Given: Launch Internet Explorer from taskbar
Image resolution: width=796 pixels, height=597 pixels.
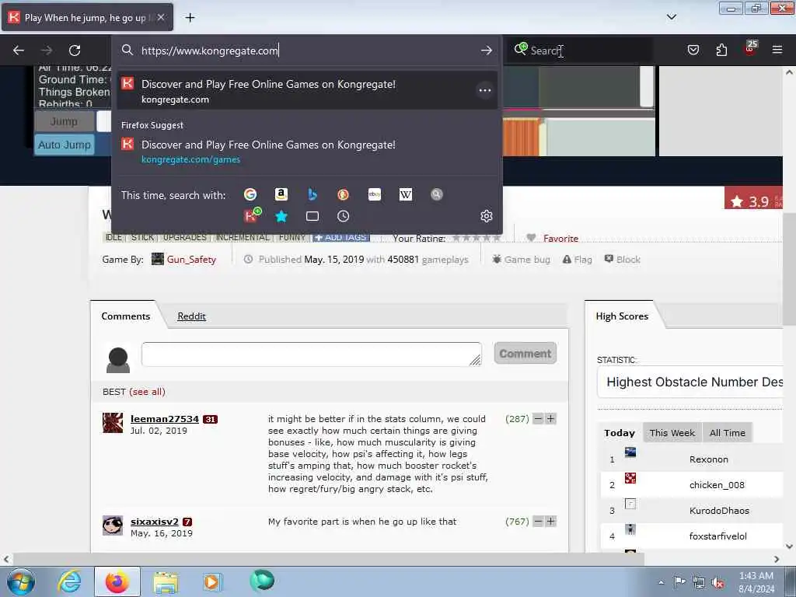Looking at the screenshot, I should (69, 581).
